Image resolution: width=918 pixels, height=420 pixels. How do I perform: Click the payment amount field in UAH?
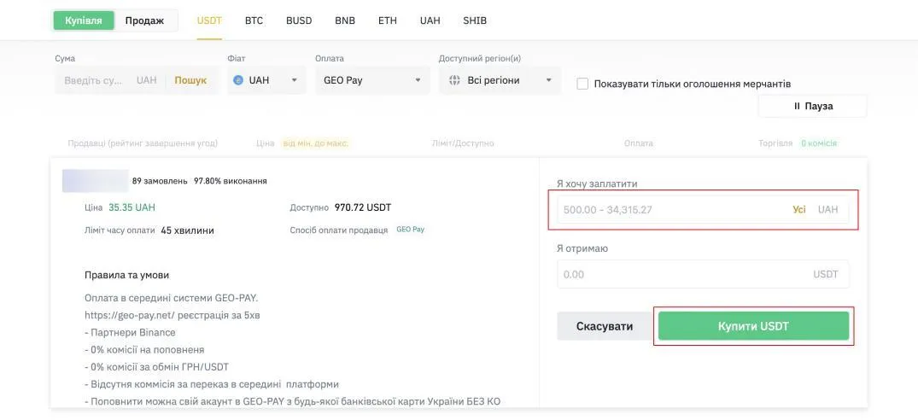click(670, 209)
